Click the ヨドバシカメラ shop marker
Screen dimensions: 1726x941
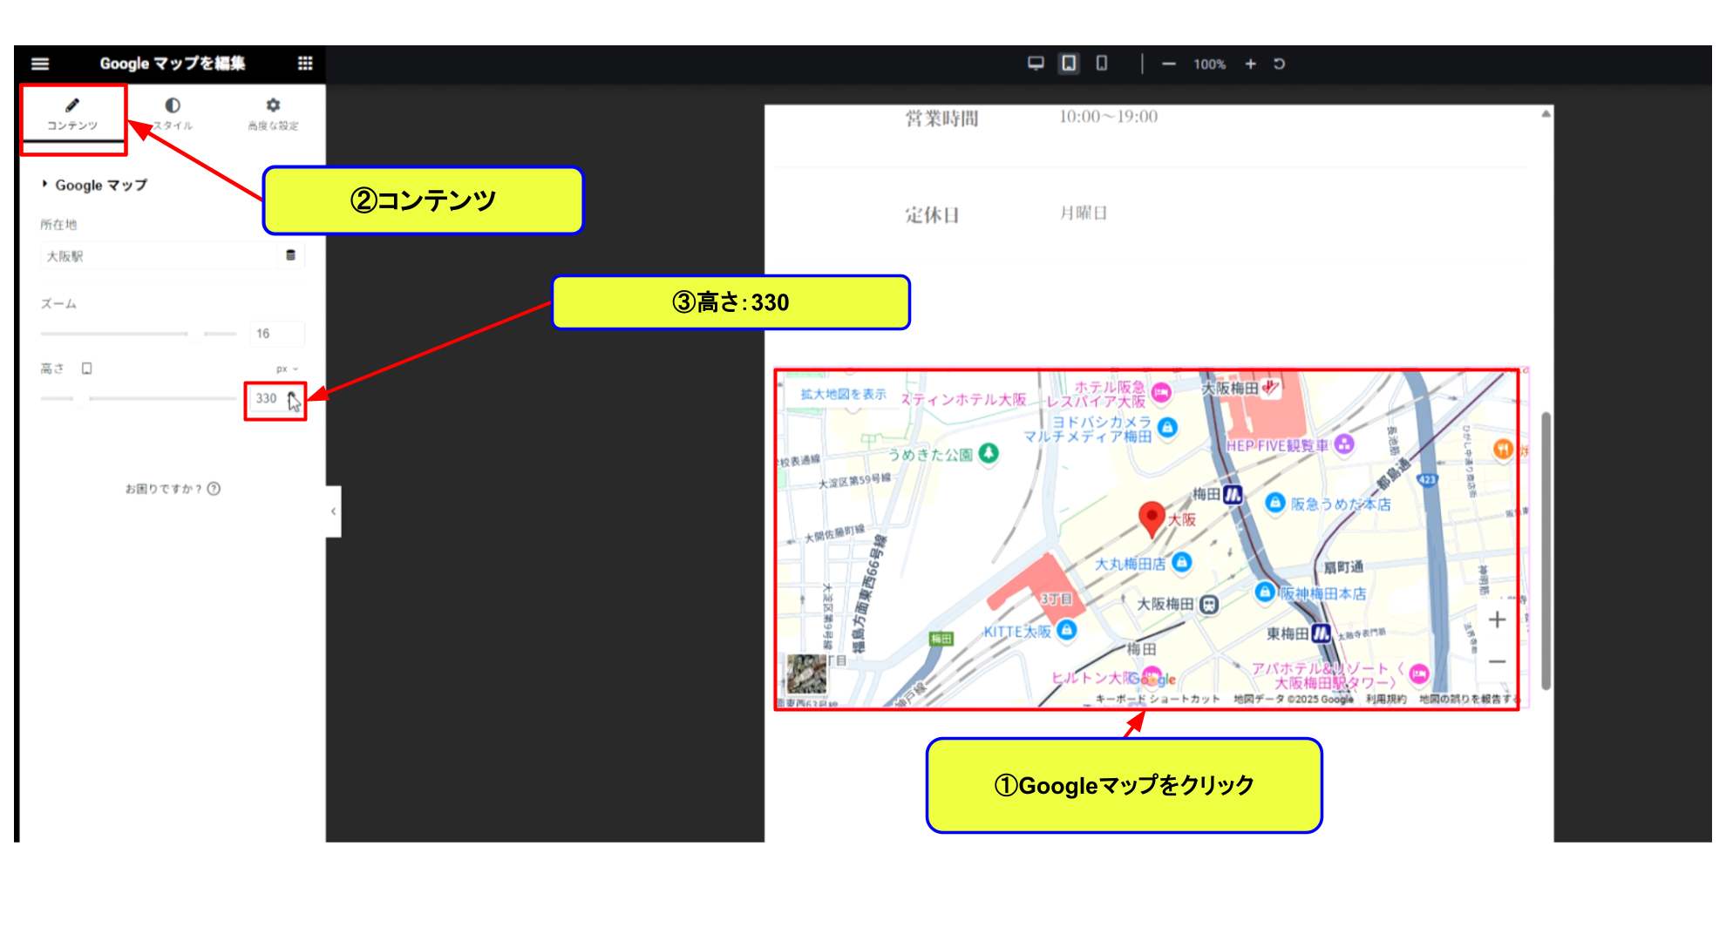pos(1167,427)
